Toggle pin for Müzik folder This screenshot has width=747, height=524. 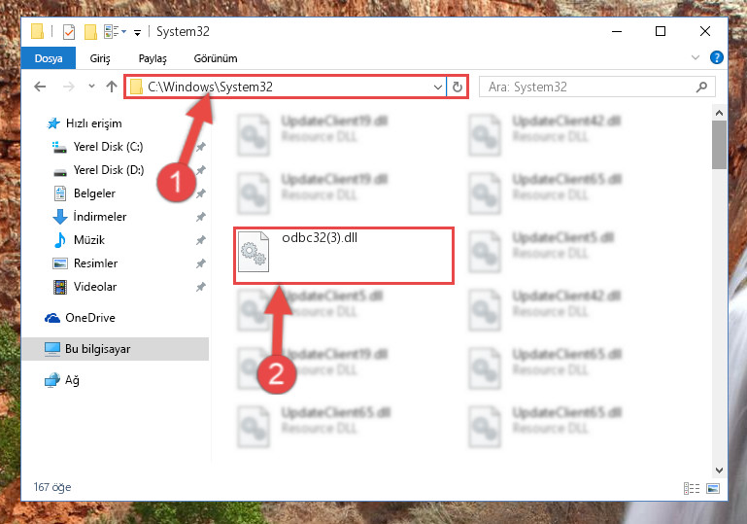[x=201, y=240]
